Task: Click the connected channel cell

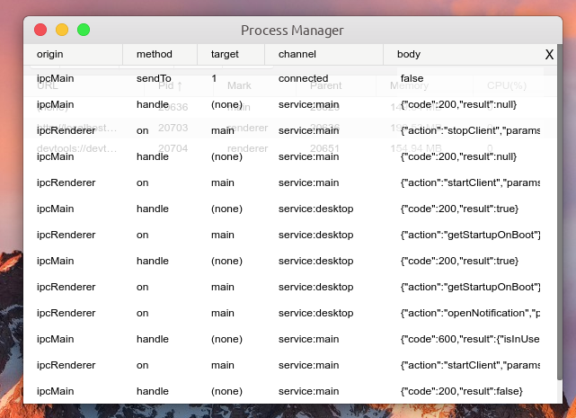Action: [303, 79]
